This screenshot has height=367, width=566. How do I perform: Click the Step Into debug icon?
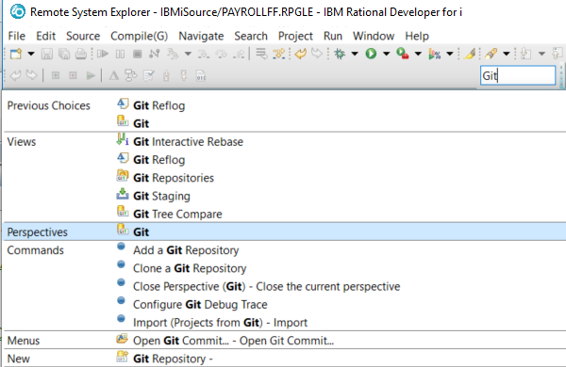[204, 54]
